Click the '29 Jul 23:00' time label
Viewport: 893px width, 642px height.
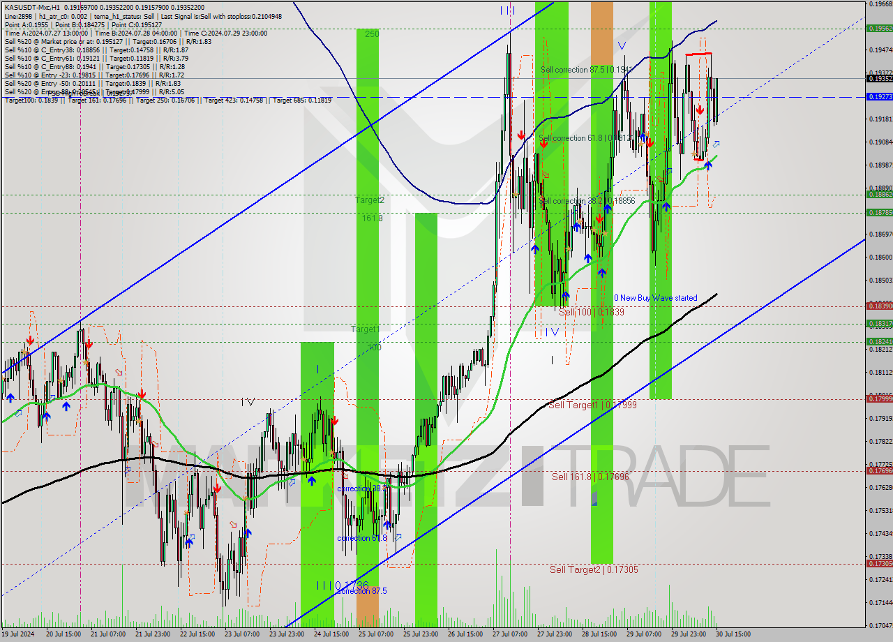click(689, 634)
